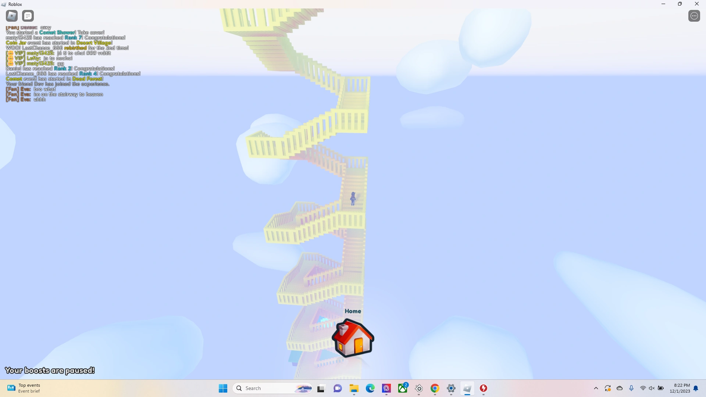Toggle the muted volume speaker icon
706x397 pixels.
point(652,388)
